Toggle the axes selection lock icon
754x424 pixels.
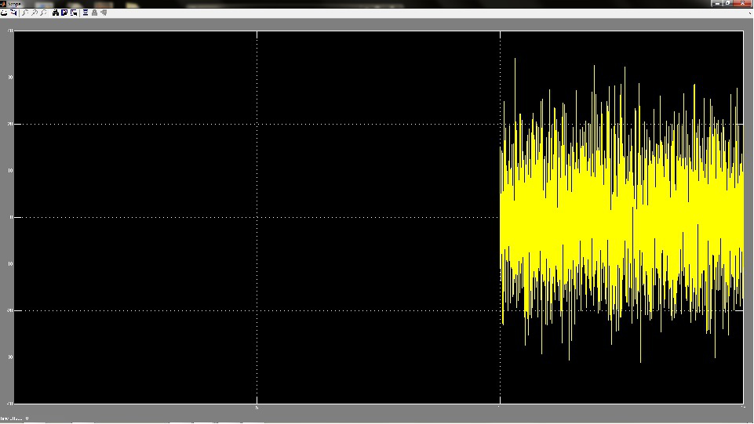click(95, 13)
